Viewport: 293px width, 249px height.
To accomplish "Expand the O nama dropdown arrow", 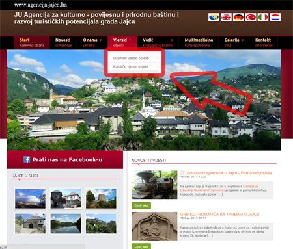I will 100,40.
